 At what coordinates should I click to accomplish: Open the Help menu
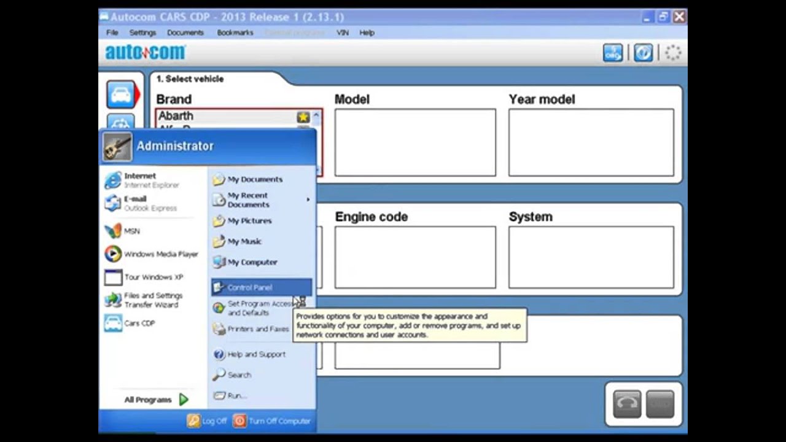367,33
